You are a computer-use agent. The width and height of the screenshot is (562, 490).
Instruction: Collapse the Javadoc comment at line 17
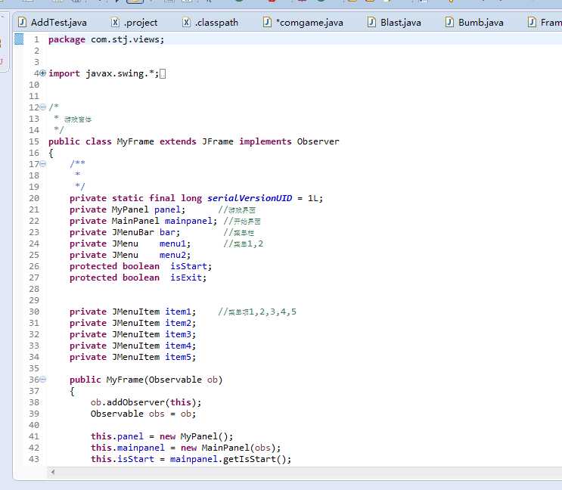(42, 164)
